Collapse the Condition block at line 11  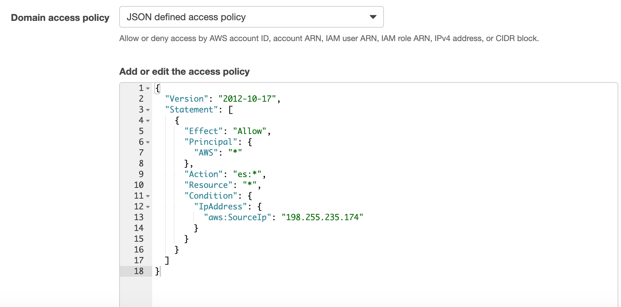tap(148, 196)
